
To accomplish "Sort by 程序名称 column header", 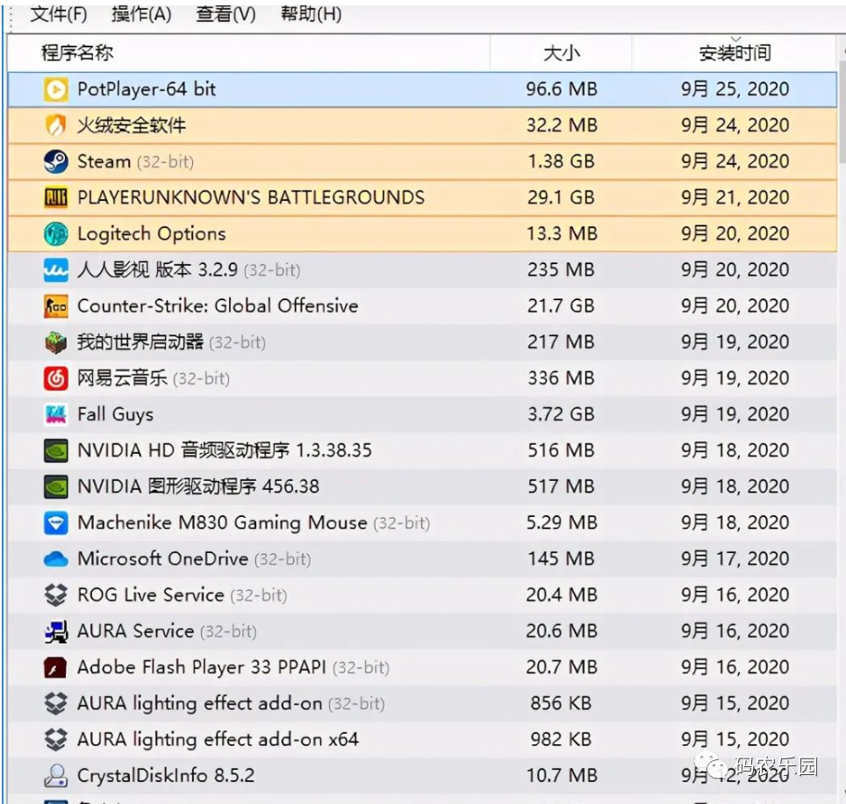I will coord(248,53).
